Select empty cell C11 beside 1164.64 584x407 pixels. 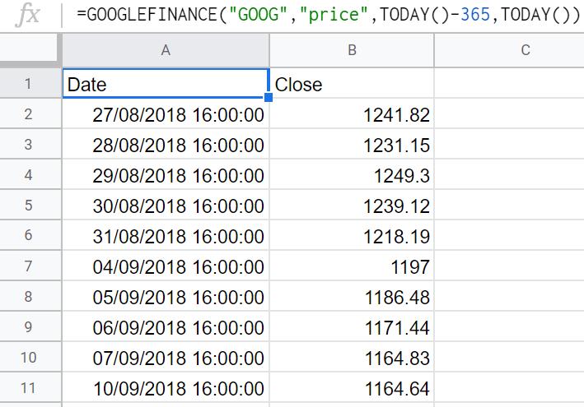click(509, 388)
